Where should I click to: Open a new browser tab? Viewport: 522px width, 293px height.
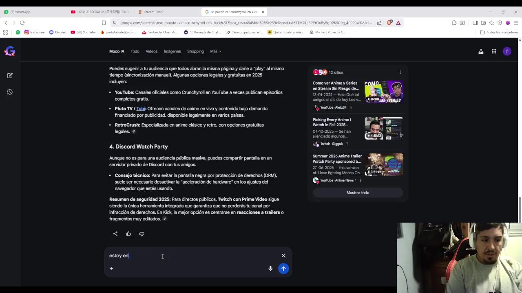pos(273,12)
